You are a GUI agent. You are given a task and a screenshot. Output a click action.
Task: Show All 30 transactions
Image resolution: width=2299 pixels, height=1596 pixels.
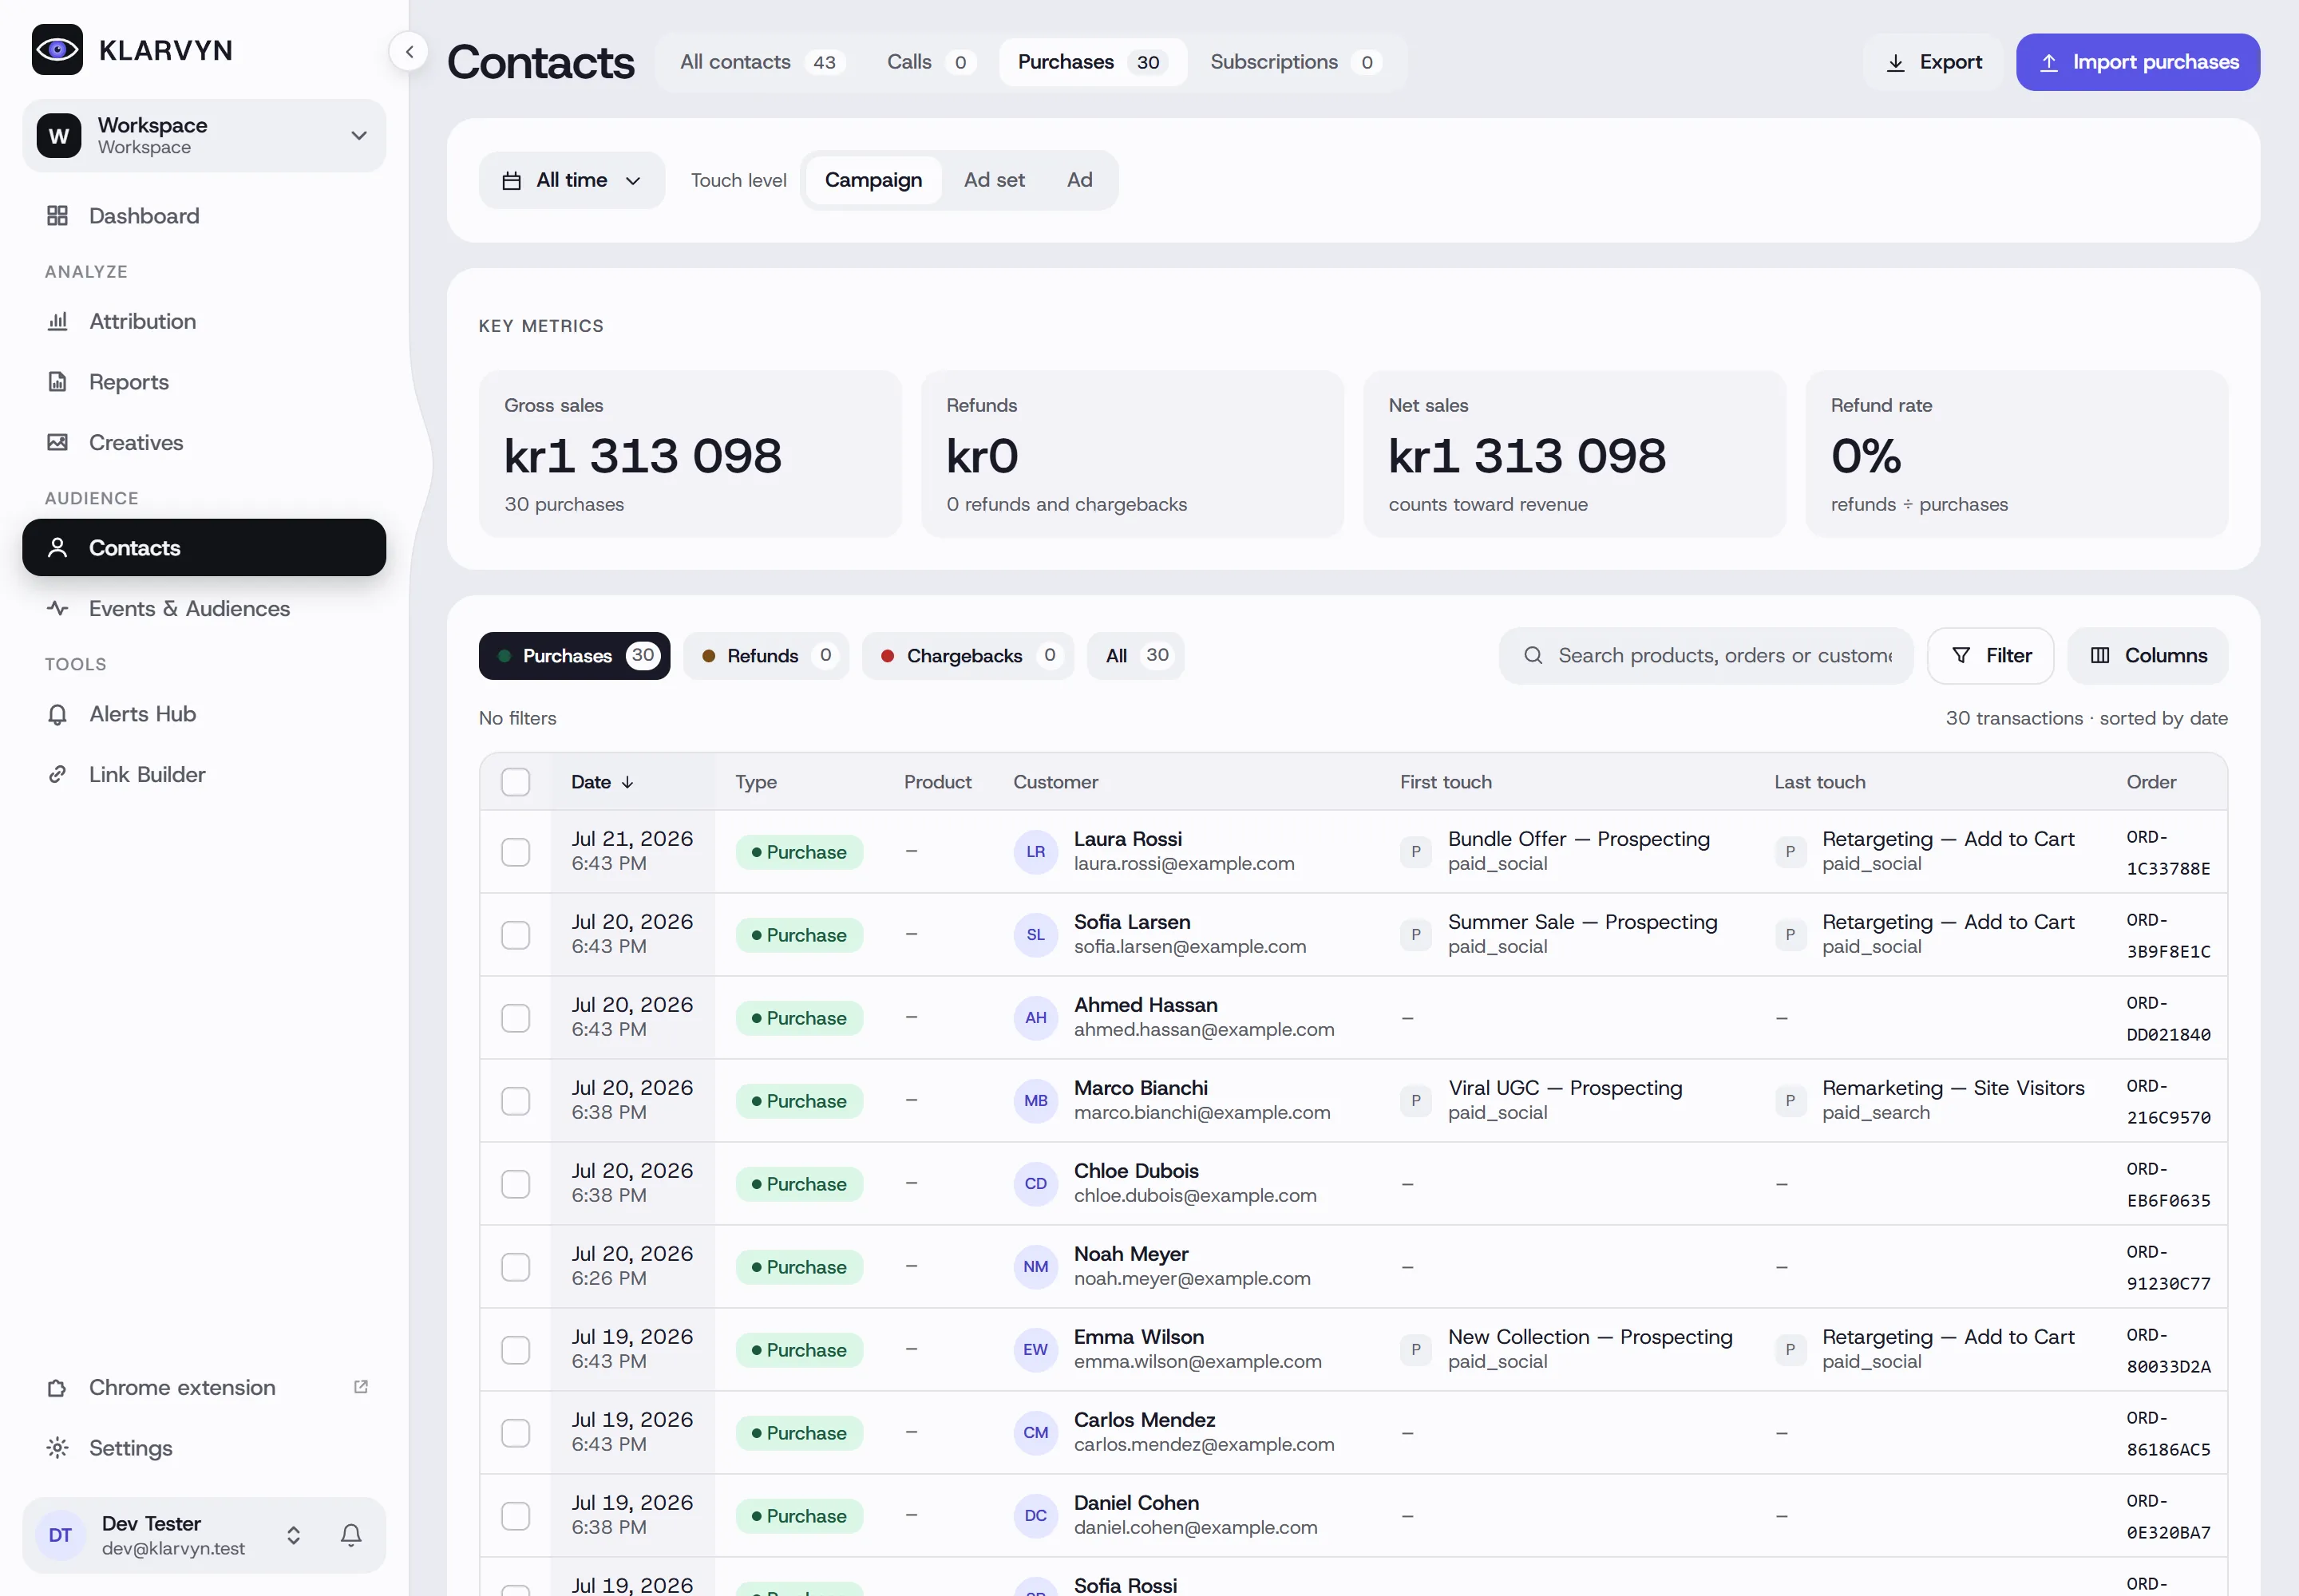click(1135, 655)
